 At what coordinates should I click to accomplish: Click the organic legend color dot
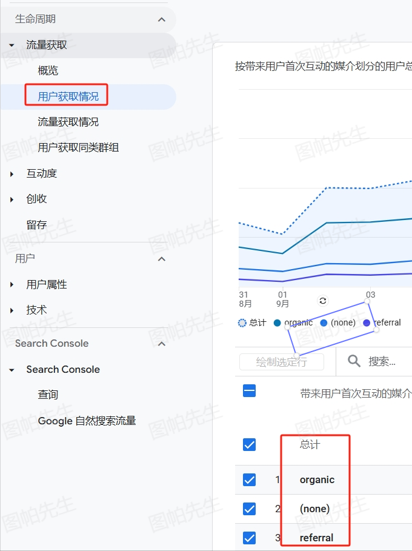[277, 323]
